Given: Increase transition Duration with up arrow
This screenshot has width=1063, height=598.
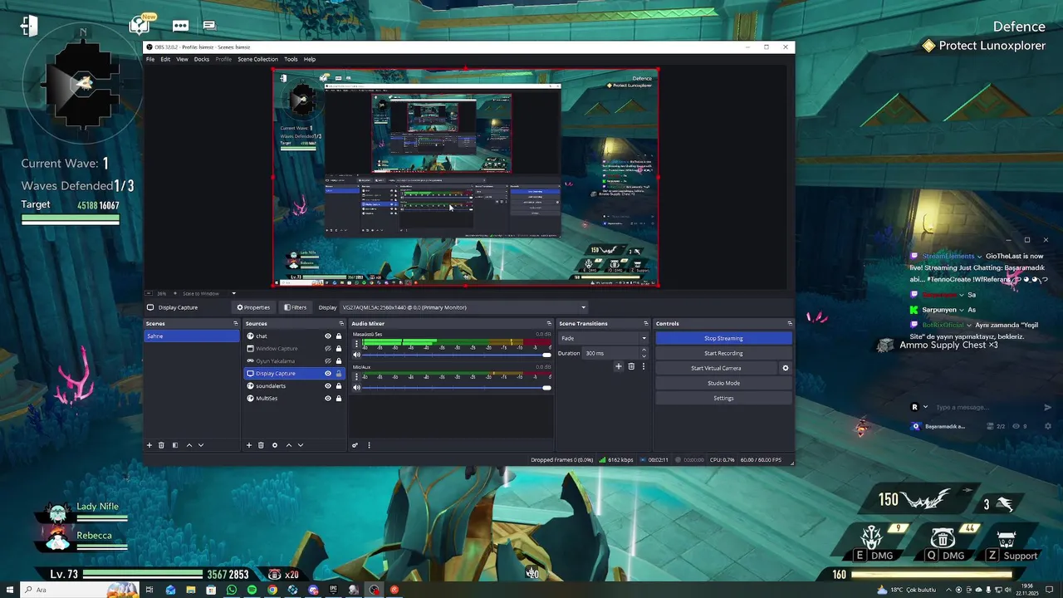Looking at the screenshot, I should coord(644,350).
